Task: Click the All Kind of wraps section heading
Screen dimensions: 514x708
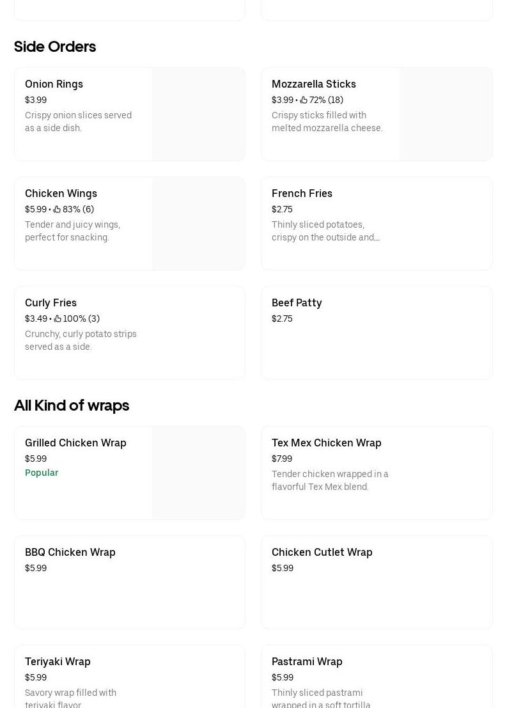Action: pyautogui.click(x=72, y=405)
